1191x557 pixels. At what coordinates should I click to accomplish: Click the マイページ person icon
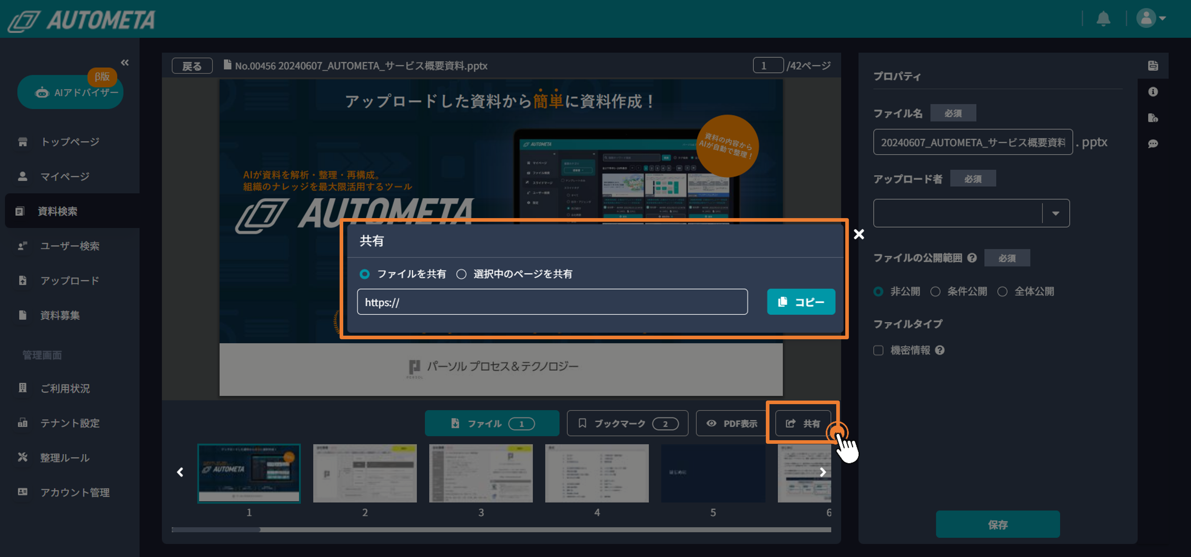coord(23,176)
